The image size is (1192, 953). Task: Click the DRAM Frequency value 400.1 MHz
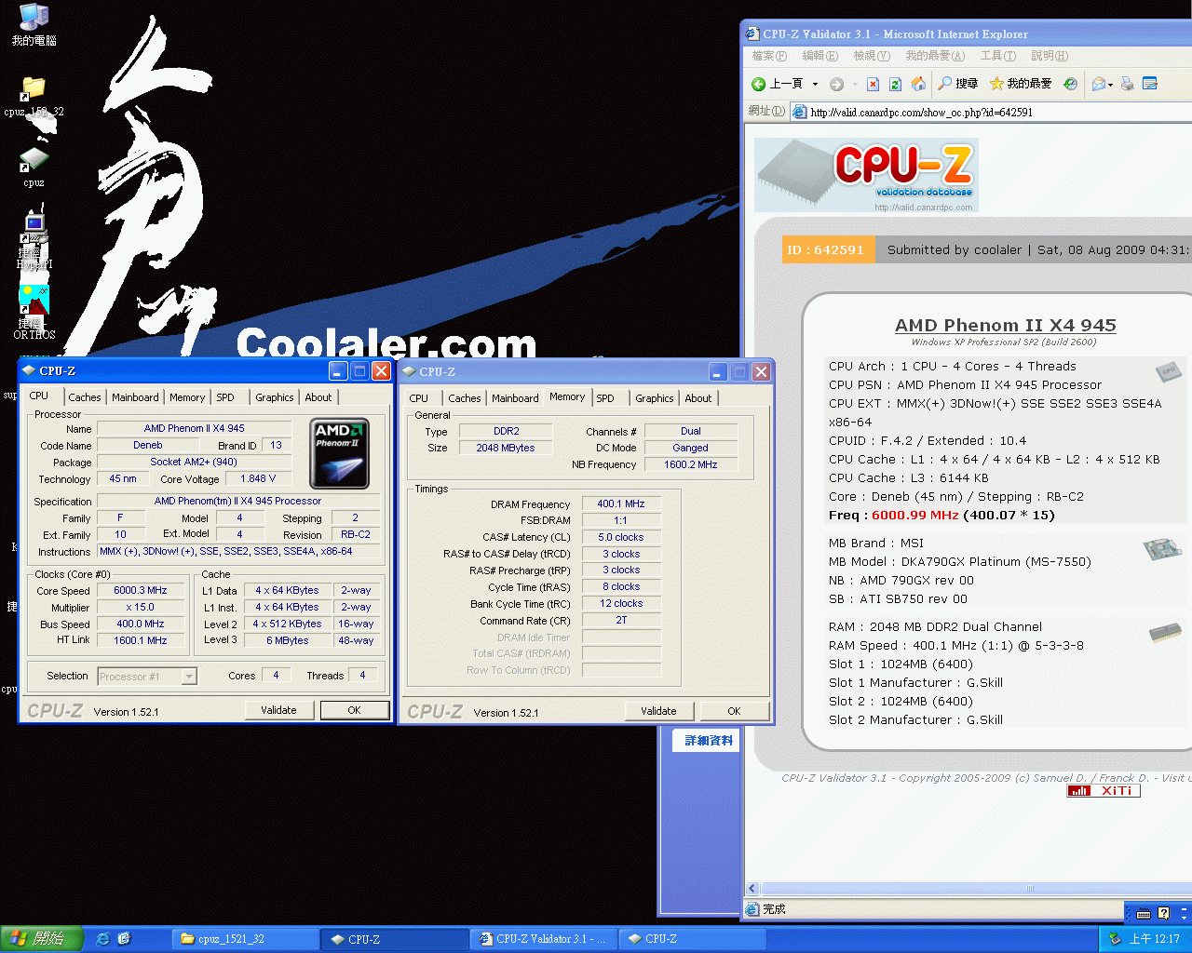621,503
